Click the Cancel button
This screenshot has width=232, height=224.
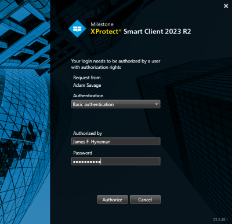point(145,200)
